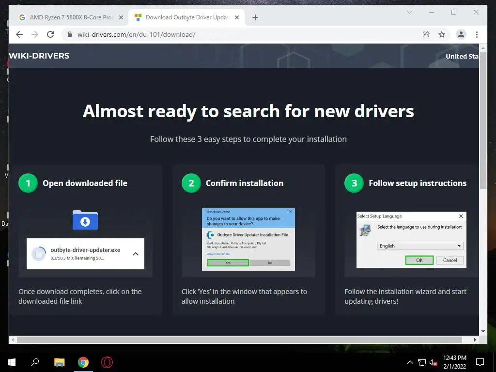Open File Explorer from the taskbar
This screenshot has width=496, height=372.
click(59, 362)
